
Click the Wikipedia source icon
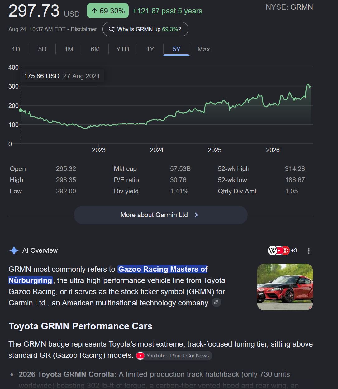(x=273, y=250)
